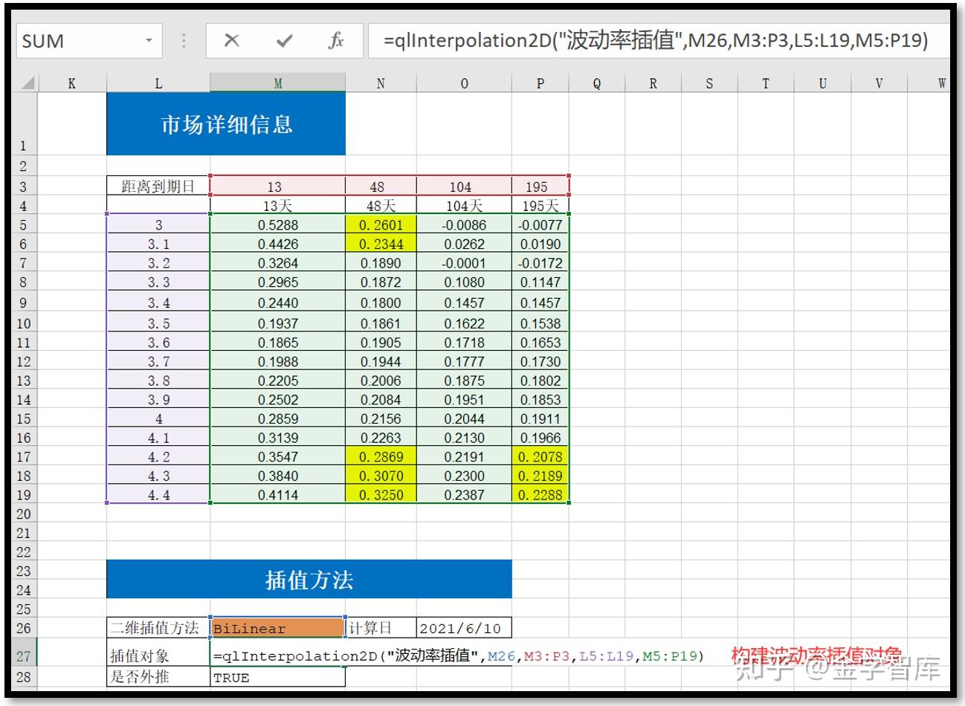Click the three-dot separator beside the Name Box
The width and height of the screenshot is (965, 706).
coord(183,41)
